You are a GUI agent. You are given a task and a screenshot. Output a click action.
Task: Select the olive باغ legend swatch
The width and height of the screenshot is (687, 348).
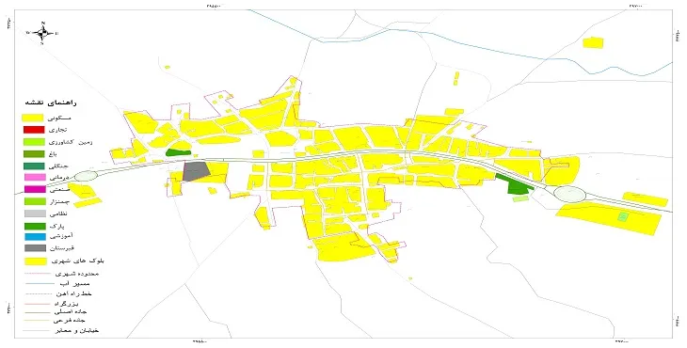(34, 154)
